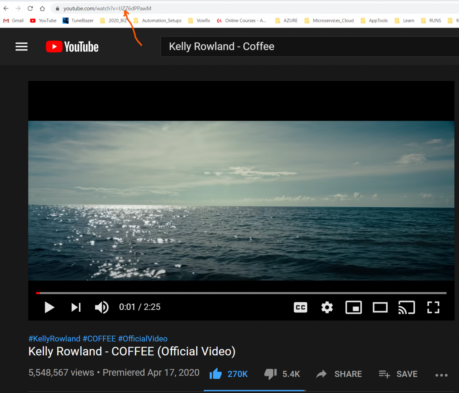Open the AppTools bookmarks folder
Screen dimensions: 459x393
(x=374, y=20)
